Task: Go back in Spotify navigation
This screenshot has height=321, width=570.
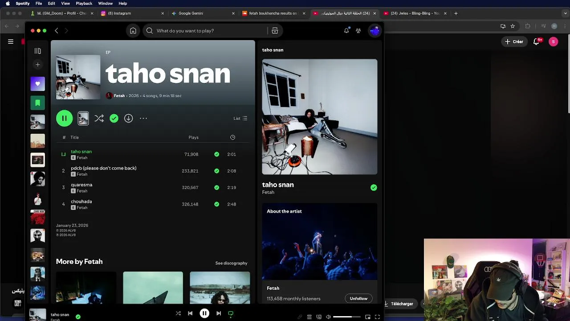Action: click(x=57, y=31)
